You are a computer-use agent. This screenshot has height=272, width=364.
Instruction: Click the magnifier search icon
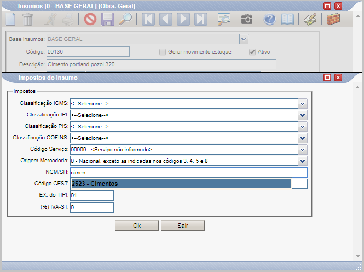point(125,19)
